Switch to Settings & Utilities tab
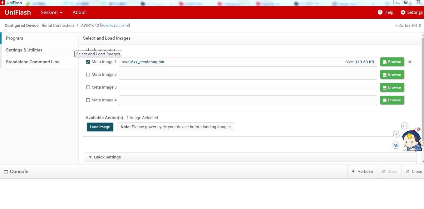This screenshot has height=209, width=424. click(39, 50)
